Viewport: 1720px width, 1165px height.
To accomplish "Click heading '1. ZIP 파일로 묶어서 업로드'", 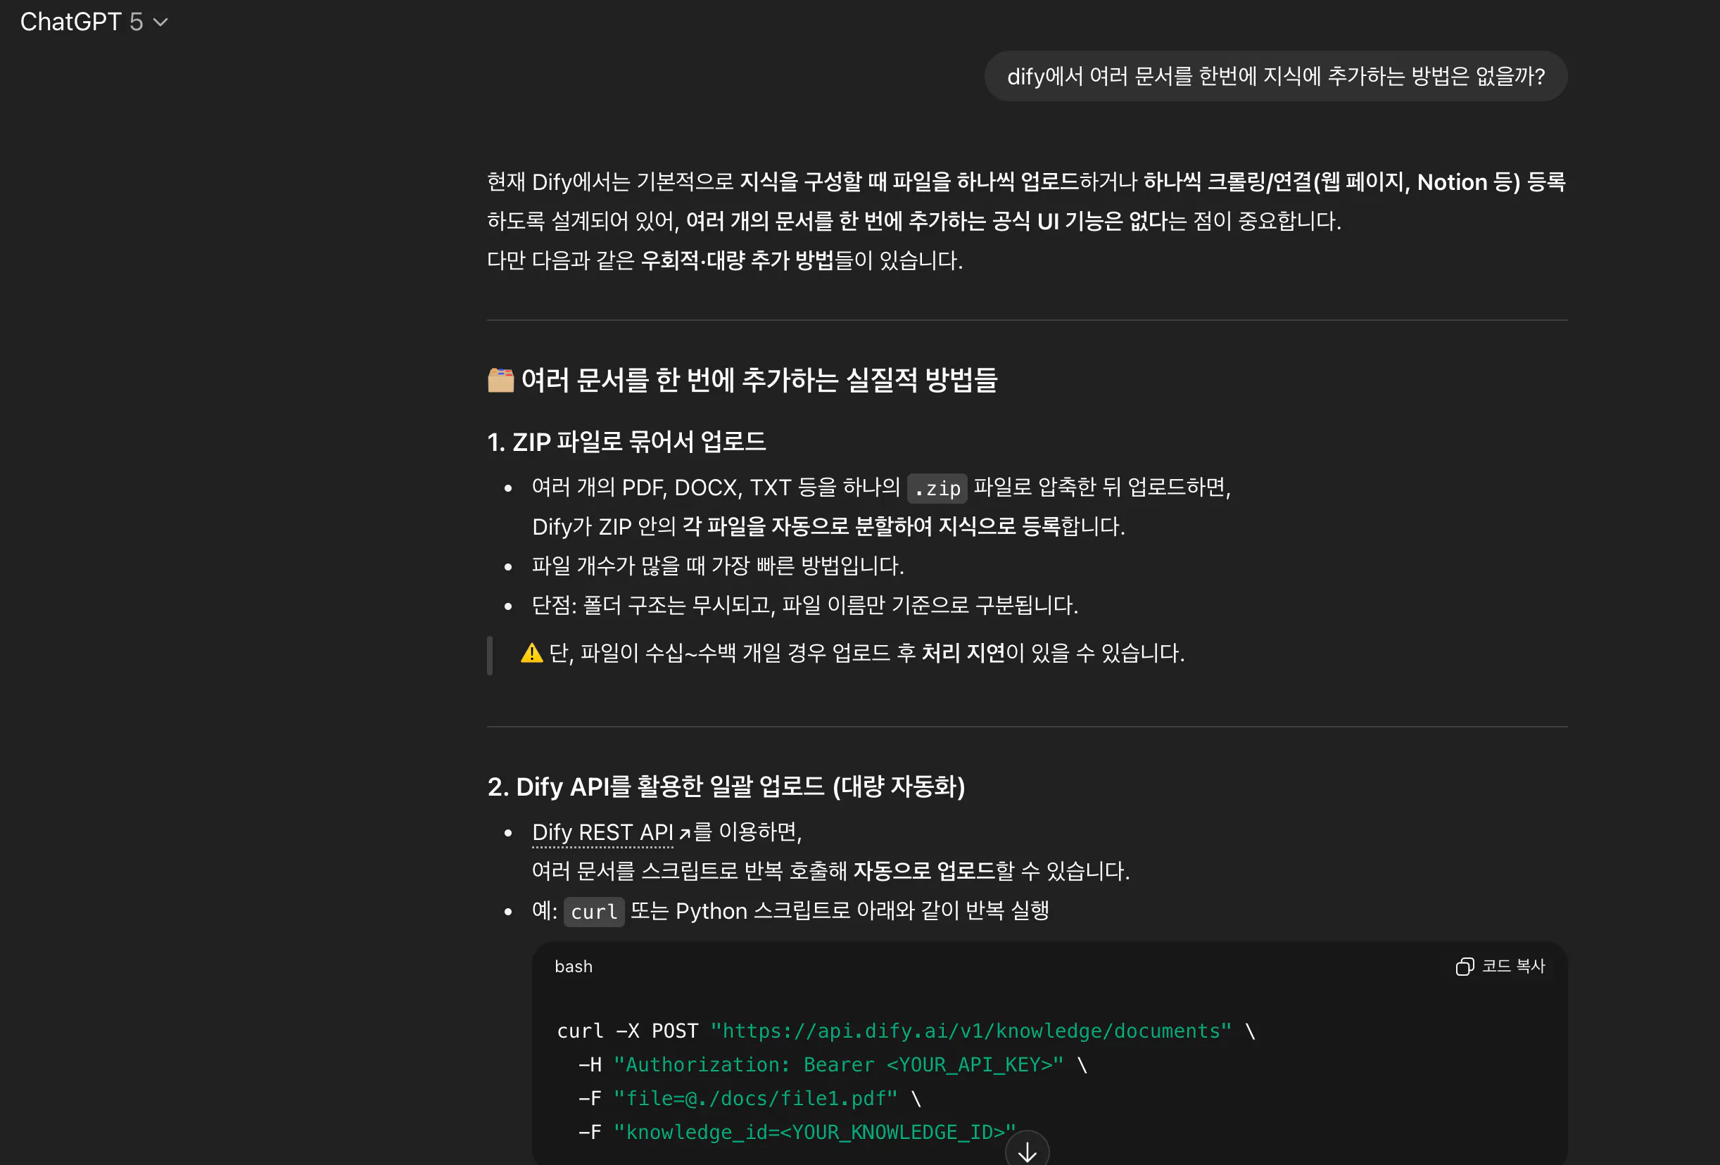I will [x=626, y=442].
